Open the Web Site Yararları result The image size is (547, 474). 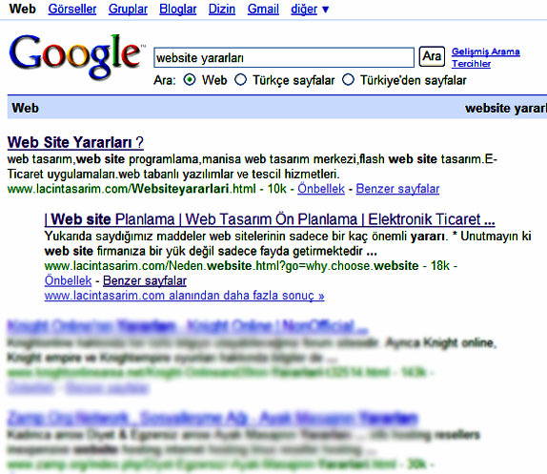pos(75,142)
